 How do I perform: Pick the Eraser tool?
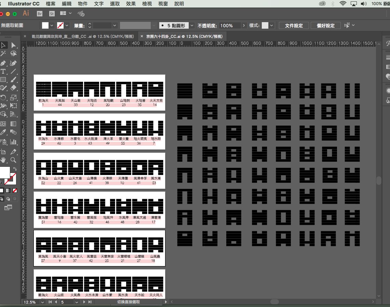(13, 88)
